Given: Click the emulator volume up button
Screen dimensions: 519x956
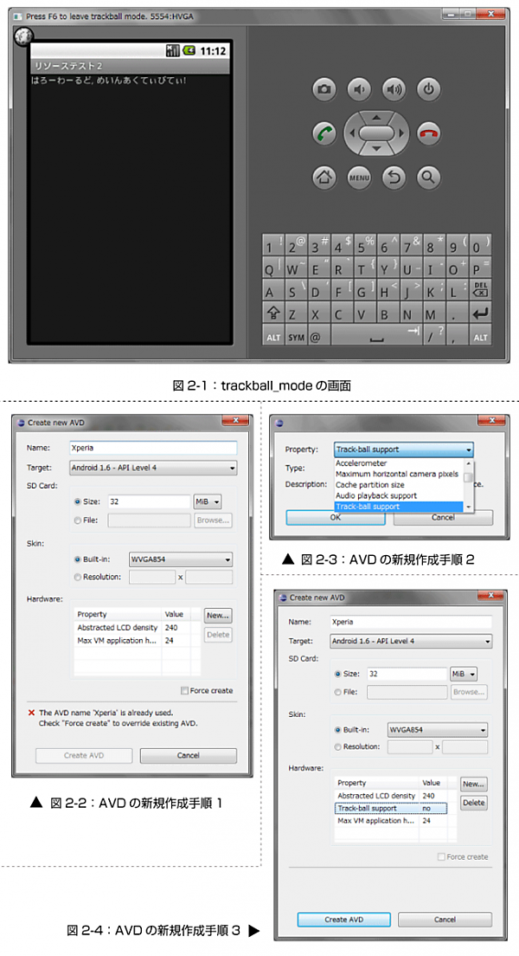Looking at the screenshot, I should tap(394, 90).
